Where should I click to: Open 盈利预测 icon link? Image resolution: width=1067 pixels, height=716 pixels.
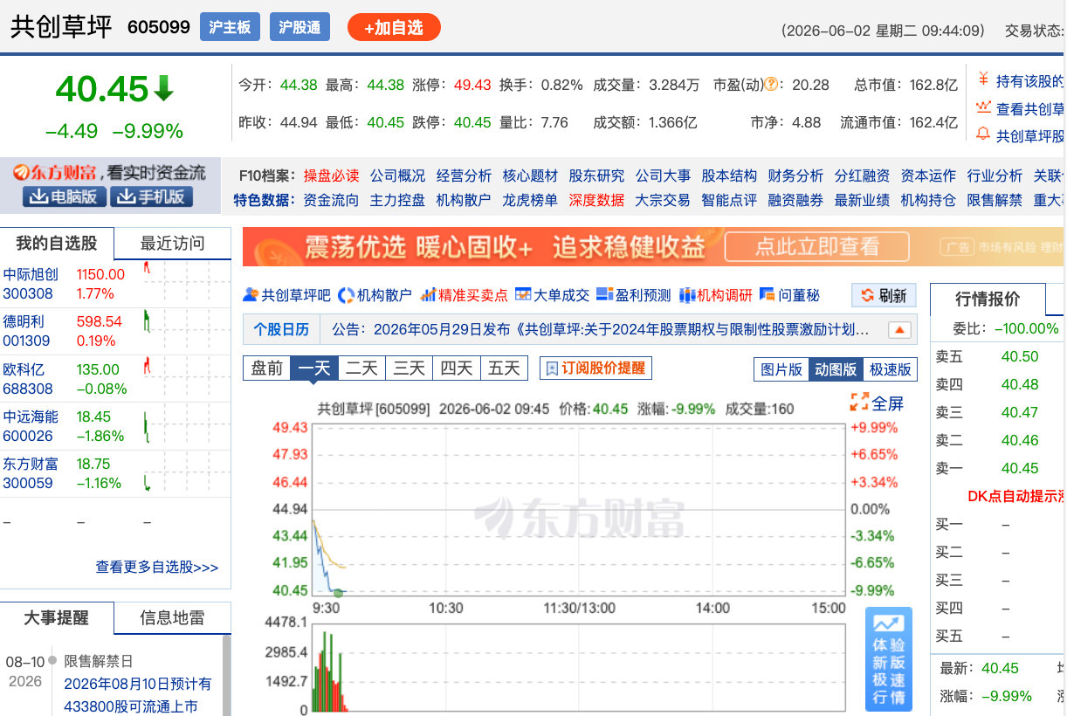pos(635,295)
